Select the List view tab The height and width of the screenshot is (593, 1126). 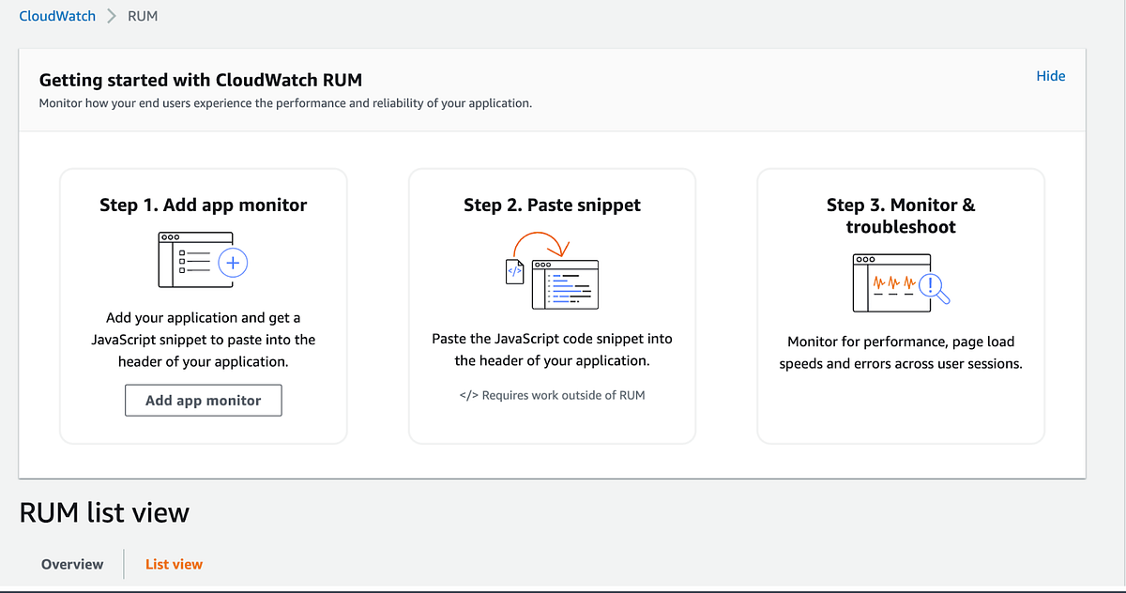click(x=173, y=563)
